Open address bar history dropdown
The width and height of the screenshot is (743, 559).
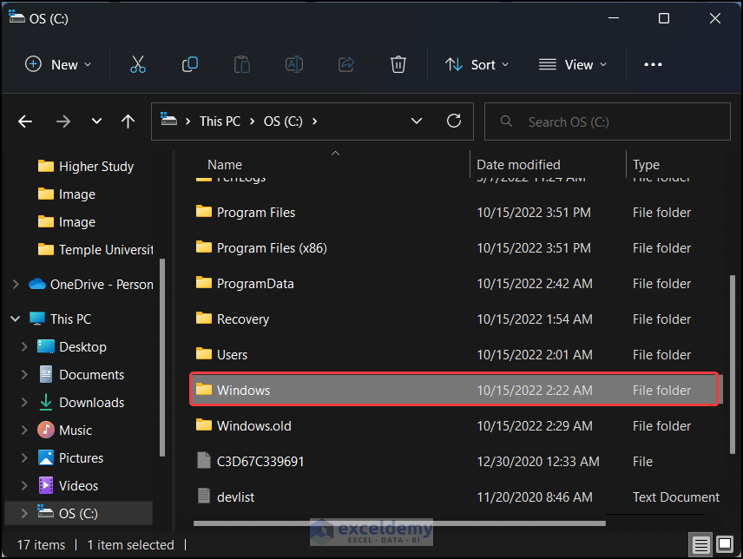(x=417, y=122)
